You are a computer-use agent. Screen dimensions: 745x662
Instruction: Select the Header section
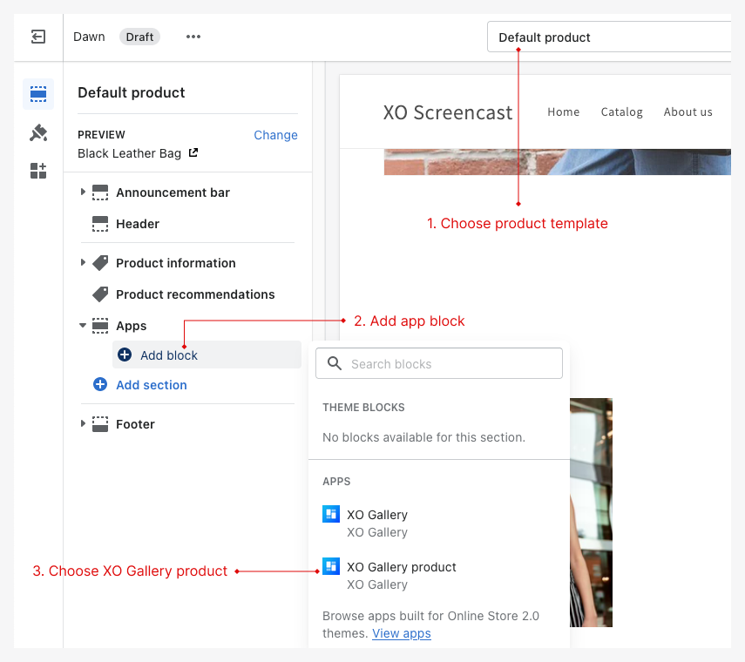point(137,224)
